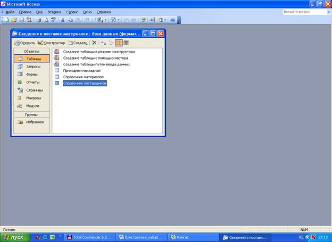
Task: Click the Print Preview toolbar icon
Action: click(x=46, y=20)
